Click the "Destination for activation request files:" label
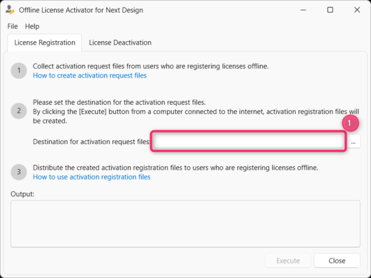 point(92,141)
